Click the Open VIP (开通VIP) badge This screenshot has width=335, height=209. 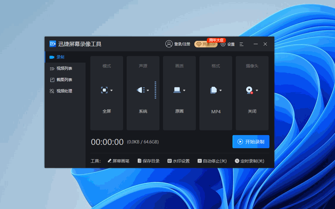tap(206, 44)
